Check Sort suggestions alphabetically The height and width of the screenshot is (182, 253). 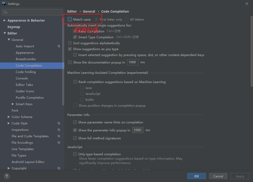tap(70, 43)
